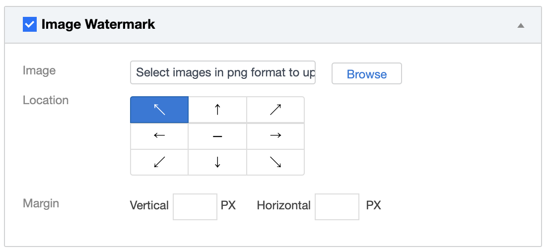Image resolution: width=547 pixels, height=250 pixels.
Task: Select the left arrow watermark location
Action: tap(159, 136)
